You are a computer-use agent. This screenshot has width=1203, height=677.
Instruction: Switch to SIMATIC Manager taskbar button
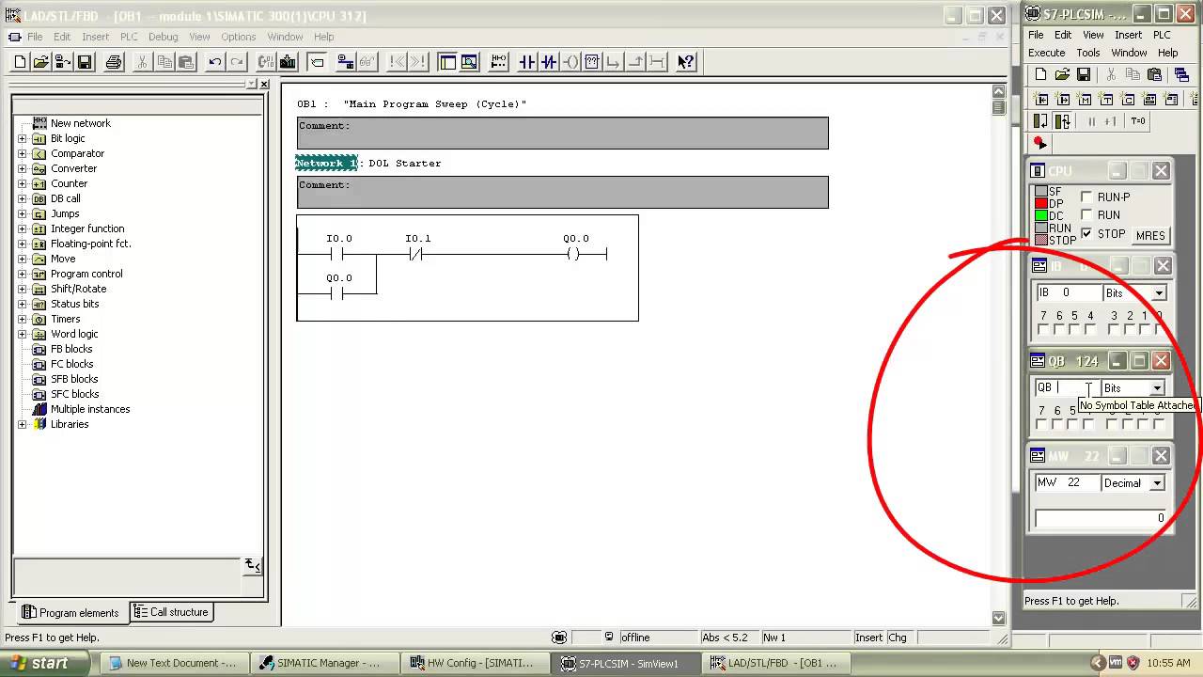coord(324,663)
